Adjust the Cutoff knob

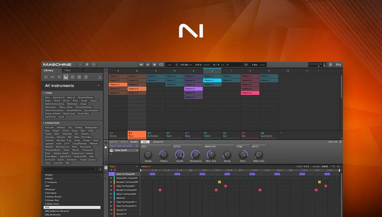(x=180, y=155)
